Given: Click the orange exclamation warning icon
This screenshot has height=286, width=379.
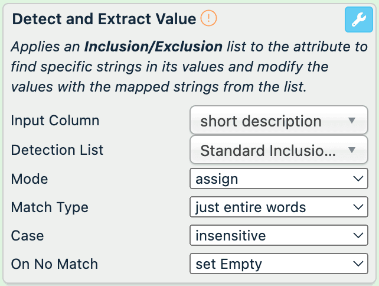Looking at the screenshot, I should [208, 19].
